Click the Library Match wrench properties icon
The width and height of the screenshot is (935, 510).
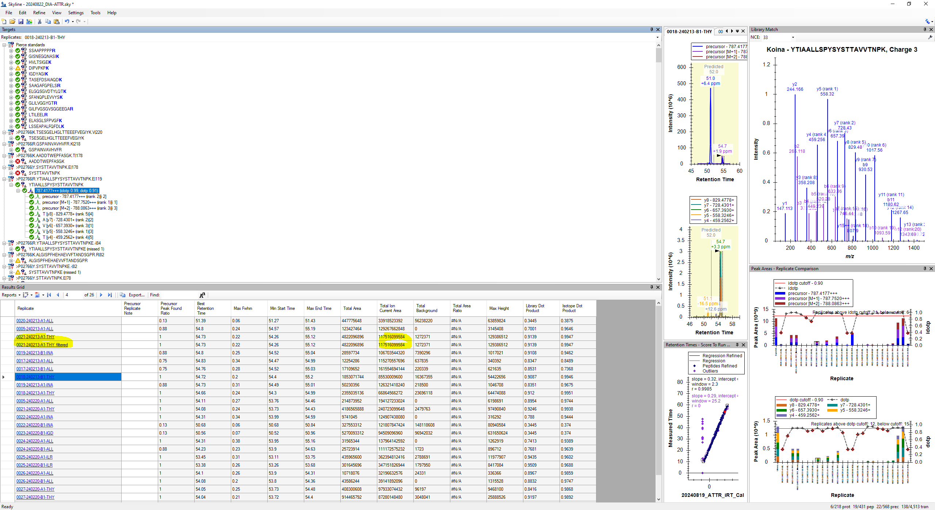pos(930,37)
